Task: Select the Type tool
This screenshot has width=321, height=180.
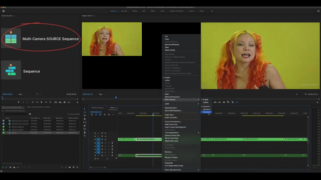Action: pos(85,136)
